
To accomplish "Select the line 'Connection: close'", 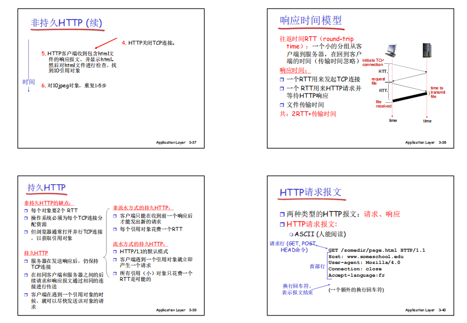I will 355,269.
